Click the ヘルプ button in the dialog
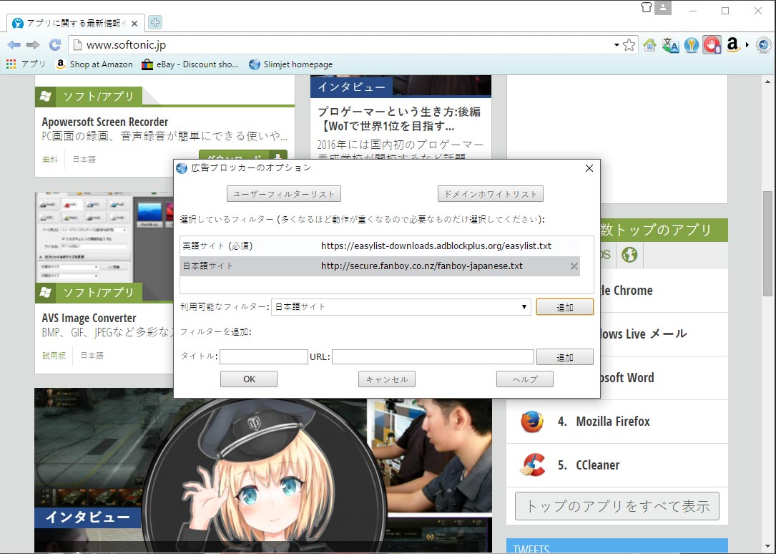Image resolution: width=776 pixels, height=554 pixels. tap(524, 379)
